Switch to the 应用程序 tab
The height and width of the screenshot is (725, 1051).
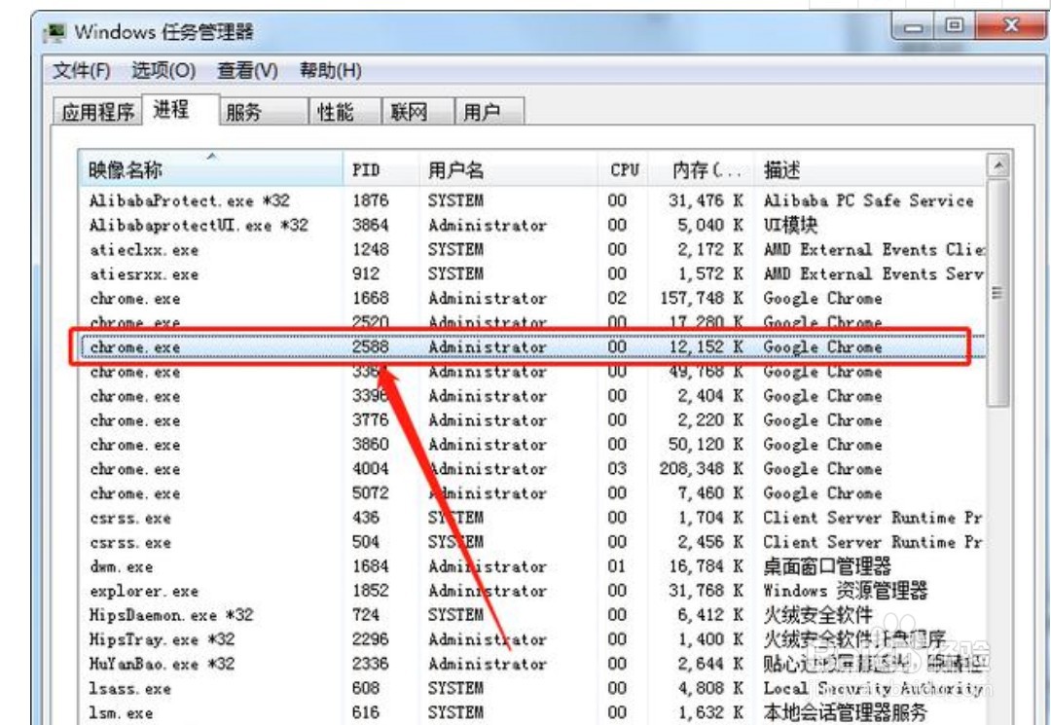(x=98, y=112)
